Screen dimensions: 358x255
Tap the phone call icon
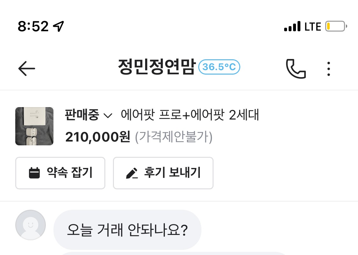(x=296, y=69)
